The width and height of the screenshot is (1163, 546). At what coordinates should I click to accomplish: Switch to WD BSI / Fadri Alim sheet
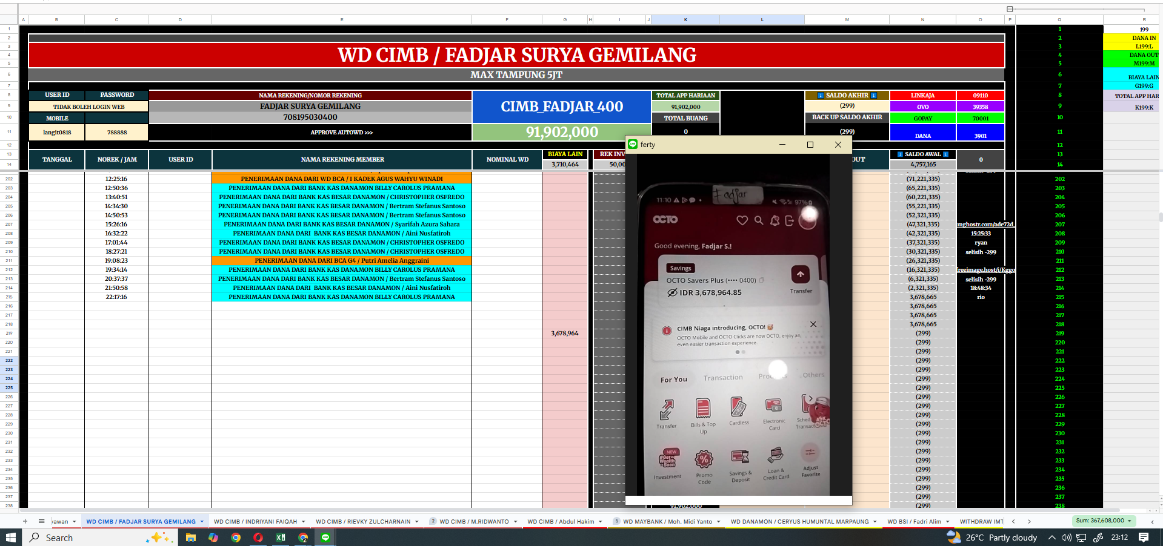914,521
